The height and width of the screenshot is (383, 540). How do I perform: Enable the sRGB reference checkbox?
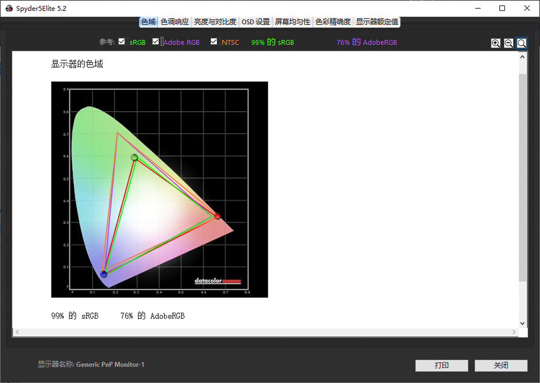click(x=121, y=42)
